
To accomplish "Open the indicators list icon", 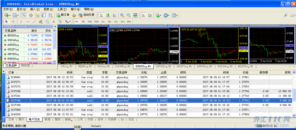I will coord(157,15).
